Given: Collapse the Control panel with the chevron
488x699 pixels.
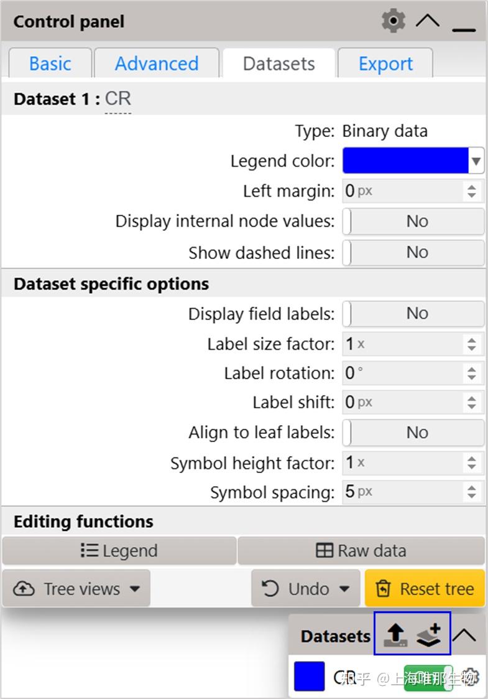Looking at the screenshot, I should click(428, 21).
